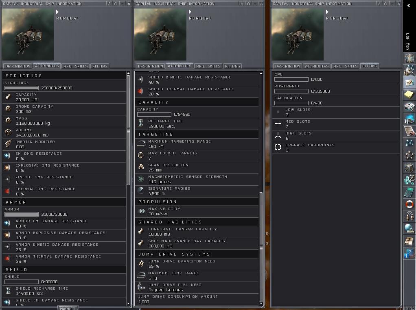Image resolution: width=416 pixels, height=310 pixels.
Task: Click the five-stars sidebar icon
Action: pyautogui.click(x=409, y=155)
